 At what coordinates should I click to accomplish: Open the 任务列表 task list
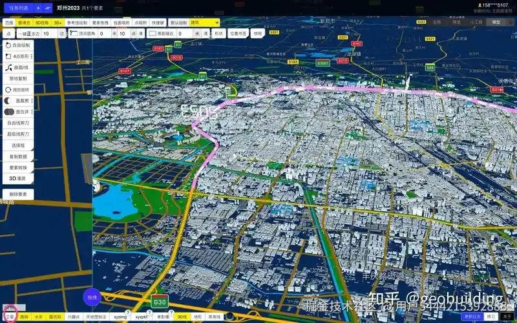click(x=17, y=8)
